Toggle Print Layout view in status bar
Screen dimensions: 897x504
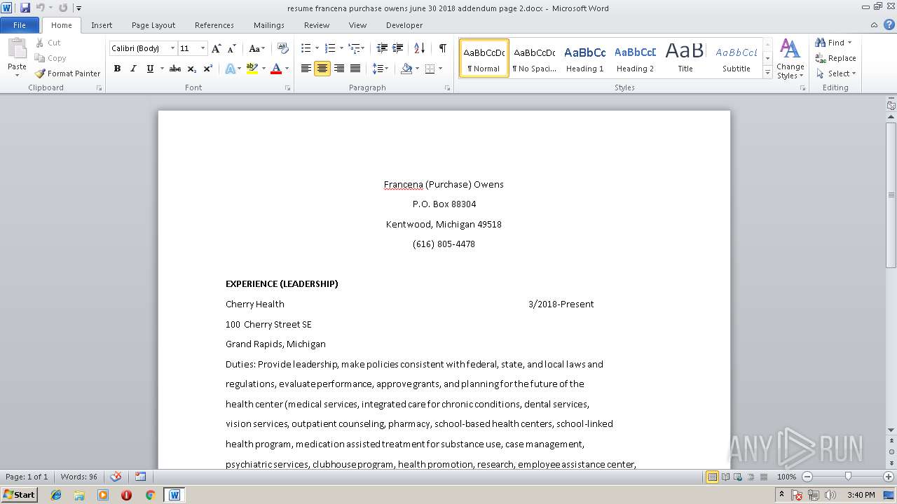(712, 477)
